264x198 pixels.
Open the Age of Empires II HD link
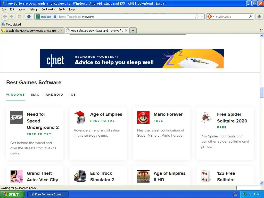coord(170,176)
